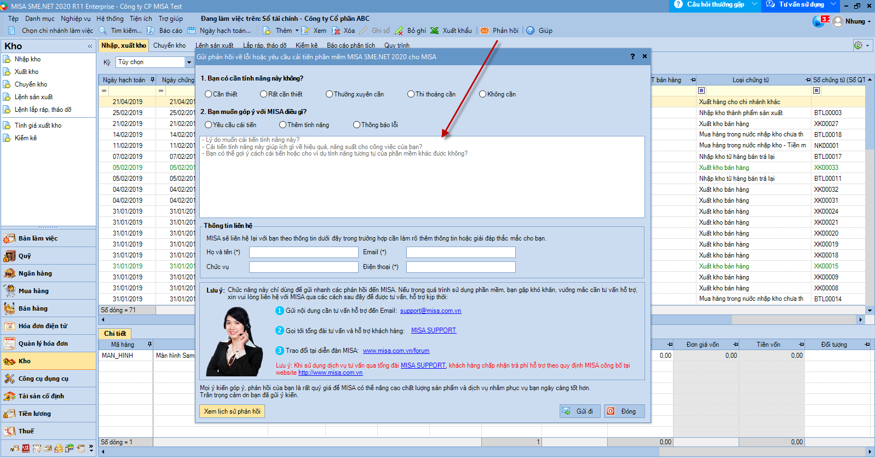
Task: Click the Họ và tên input field
Action: pyautogui.click(x=304, y=252)
